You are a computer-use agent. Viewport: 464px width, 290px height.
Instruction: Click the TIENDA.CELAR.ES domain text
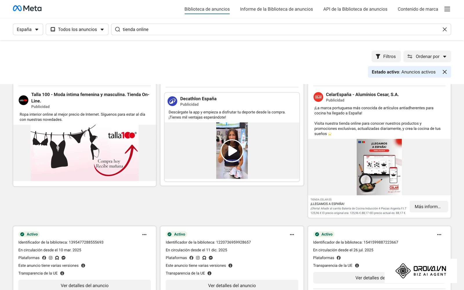(x=321, y=200)
